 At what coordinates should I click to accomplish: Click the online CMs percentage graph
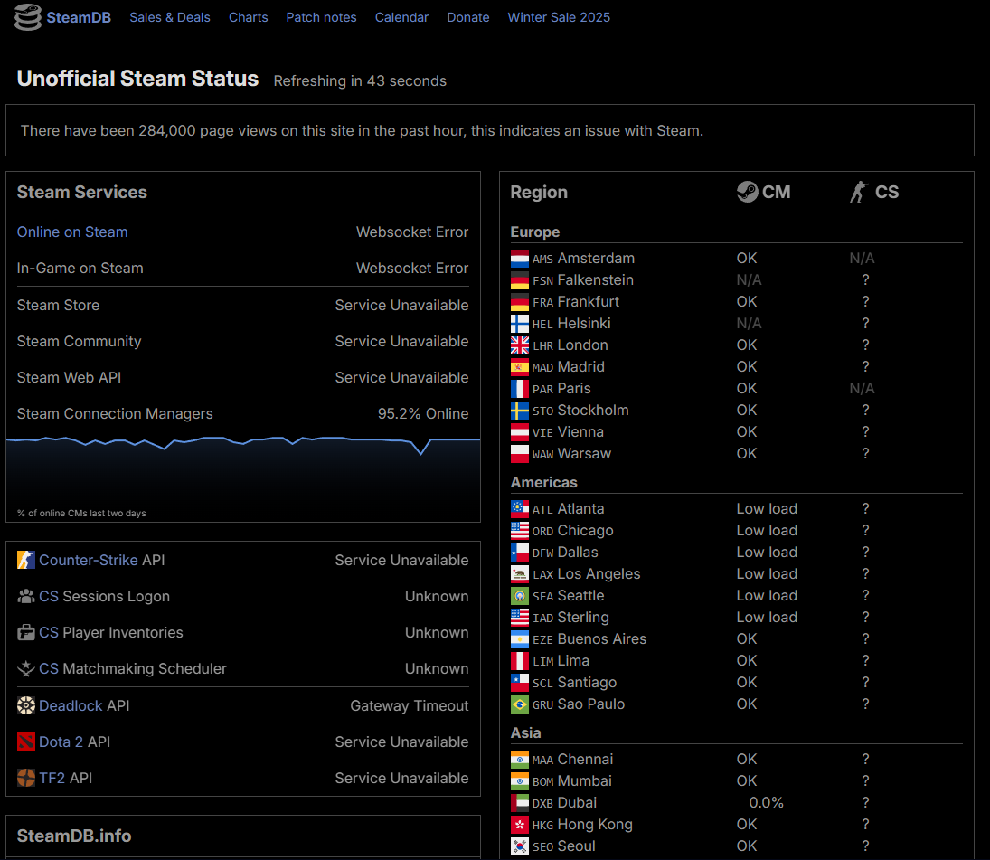coord(243,477)
